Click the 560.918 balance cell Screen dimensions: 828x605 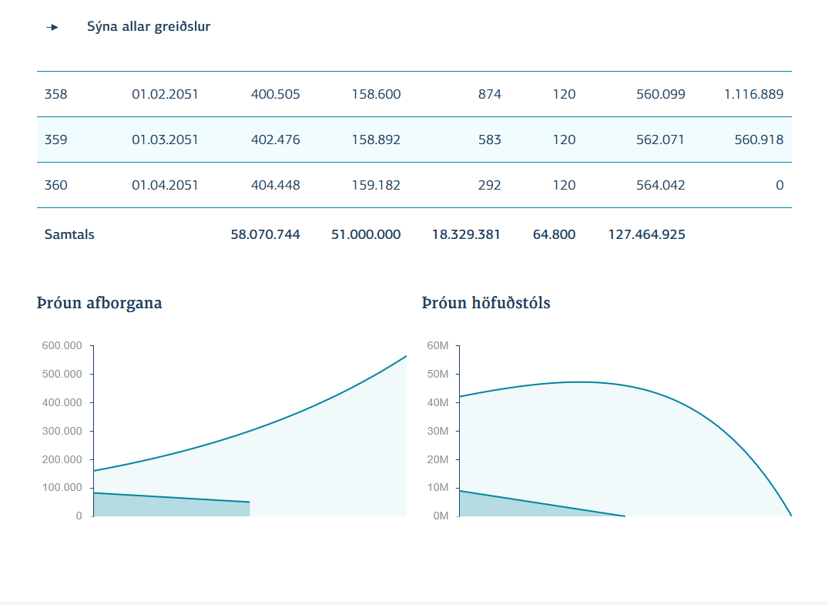(759, 140)
